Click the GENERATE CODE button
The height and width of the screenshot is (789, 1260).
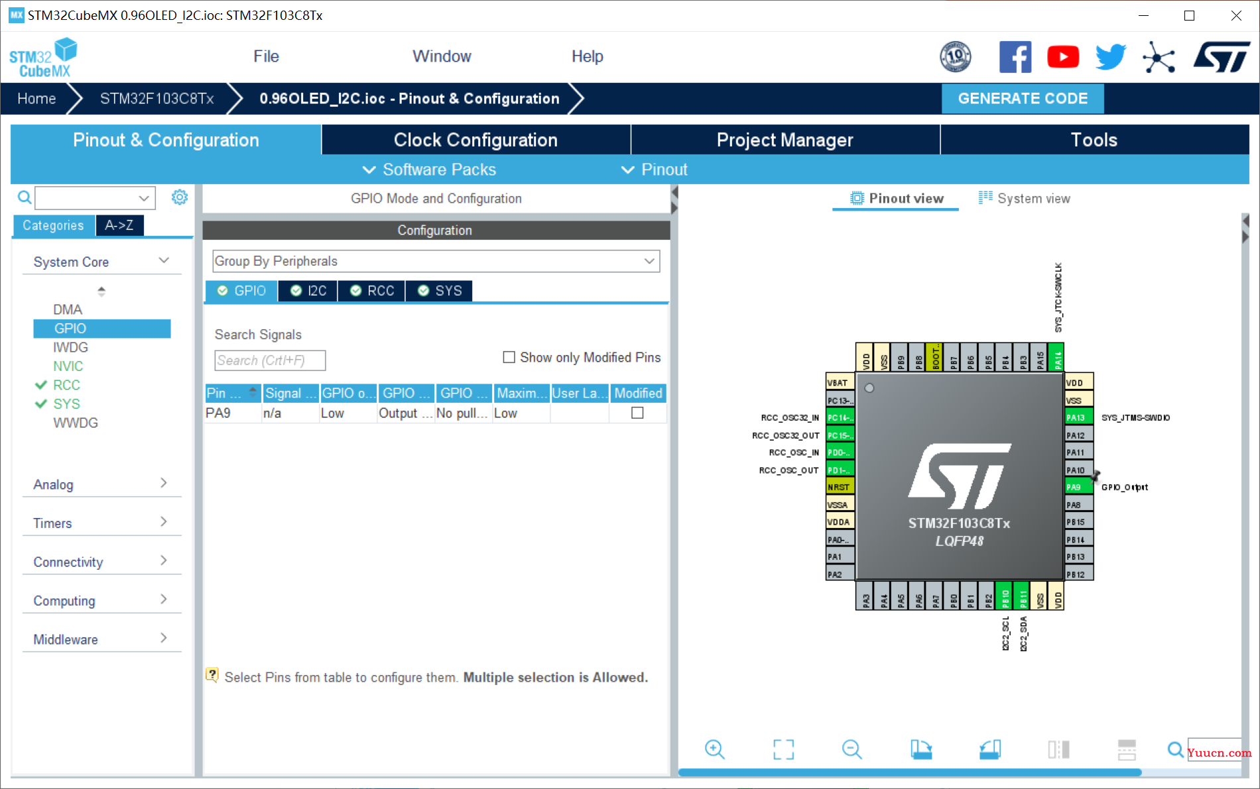tap(1023, 99)
